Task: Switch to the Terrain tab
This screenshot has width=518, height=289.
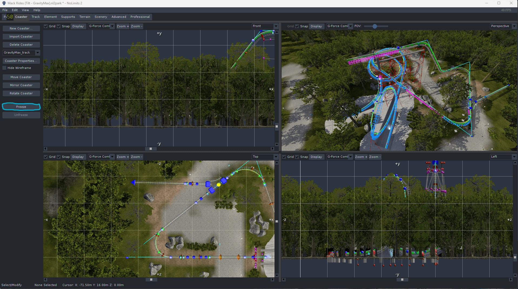Action: point(85,17)
